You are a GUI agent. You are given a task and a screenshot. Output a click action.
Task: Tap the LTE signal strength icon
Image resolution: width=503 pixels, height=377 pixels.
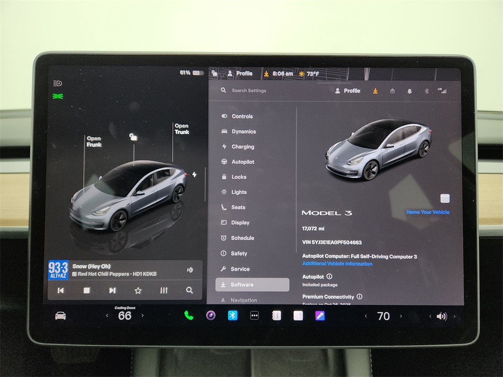click(x=442, y=91)
